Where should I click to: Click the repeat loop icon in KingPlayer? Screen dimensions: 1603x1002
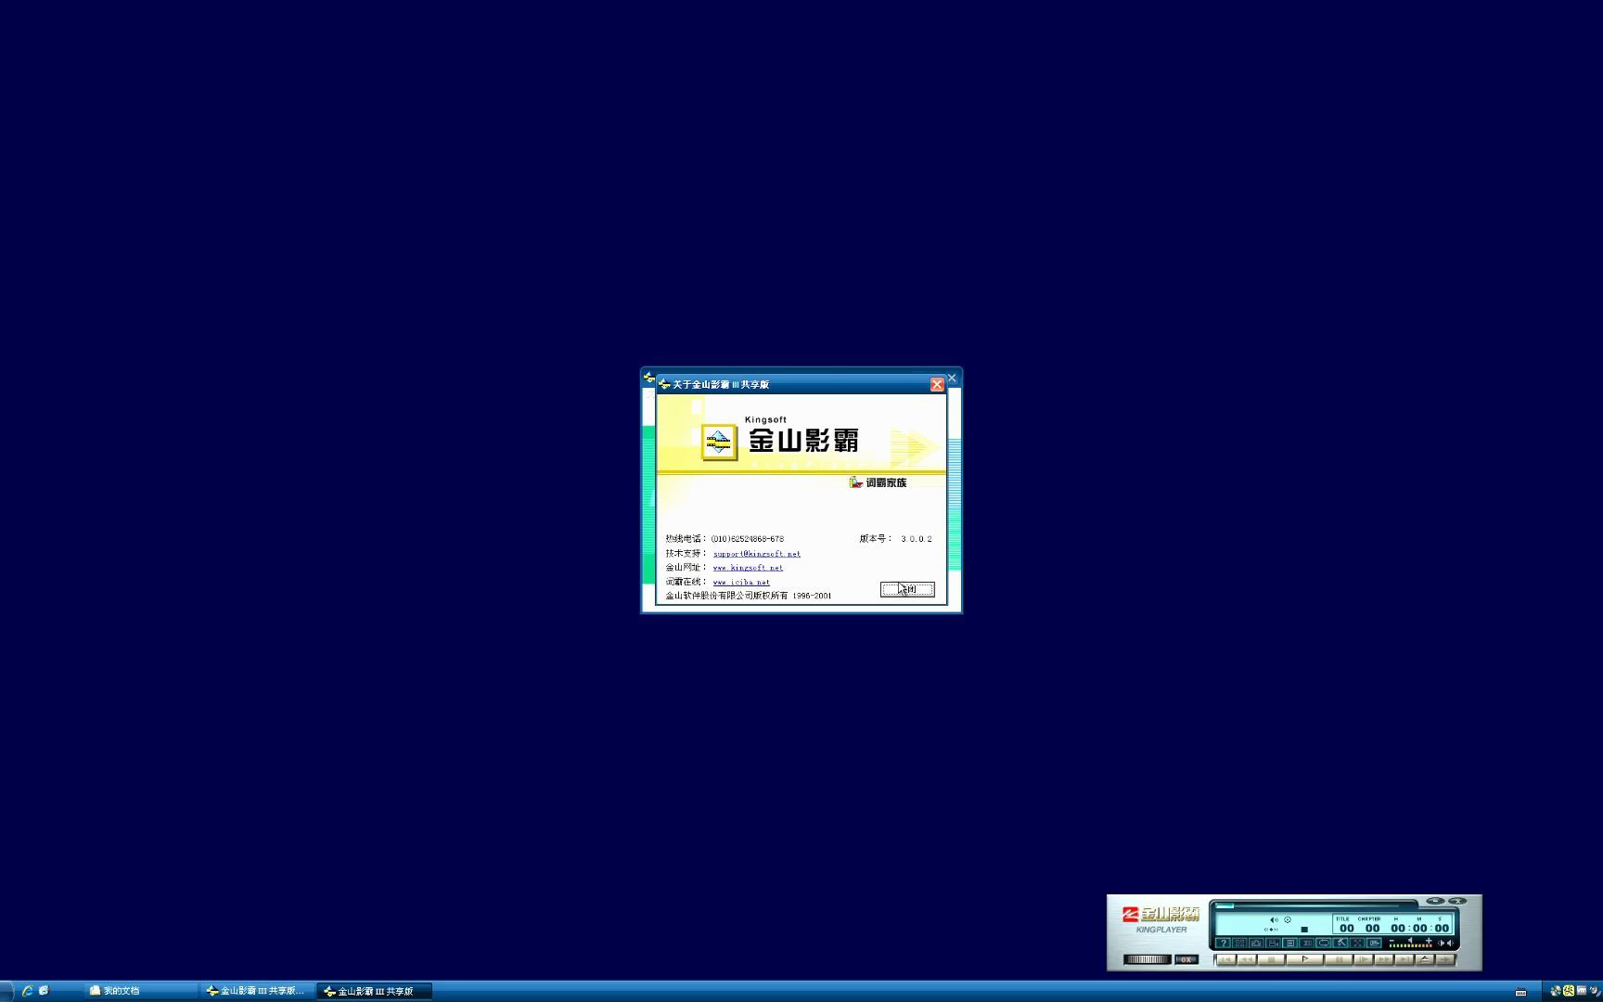coord(1324,943)
